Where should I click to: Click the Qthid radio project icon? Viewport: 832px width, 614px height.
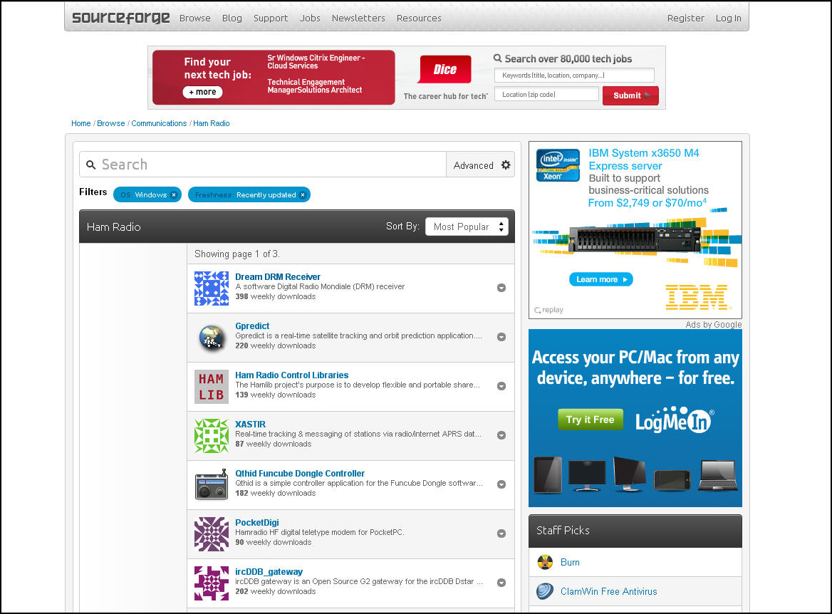pos(212,485)
